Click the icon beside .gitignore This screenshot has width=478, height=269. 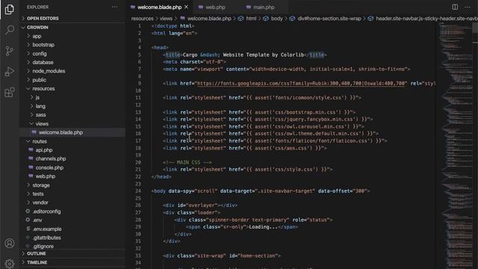click(28, 246)
